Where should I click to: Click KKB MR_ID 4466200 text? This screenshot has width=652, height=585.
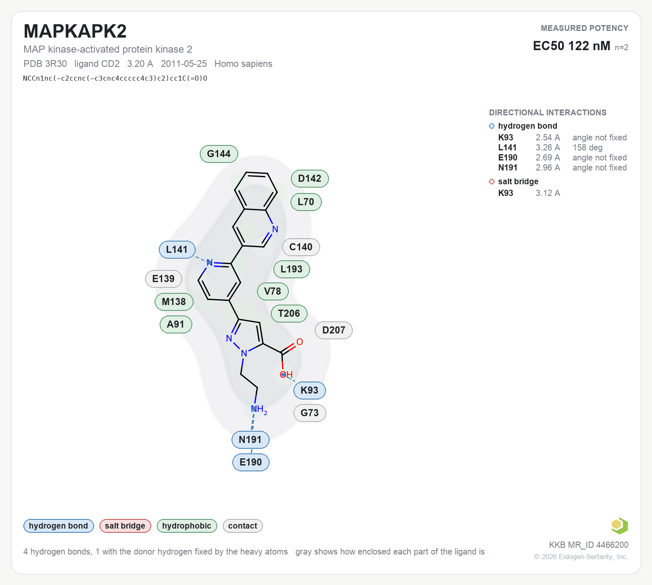(x=588, y=545)
